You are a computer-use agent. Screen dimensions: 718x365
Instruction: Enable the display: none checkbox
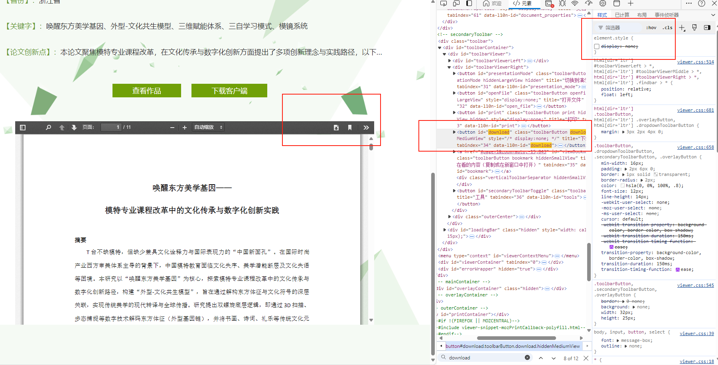click(x=597, y=47)
